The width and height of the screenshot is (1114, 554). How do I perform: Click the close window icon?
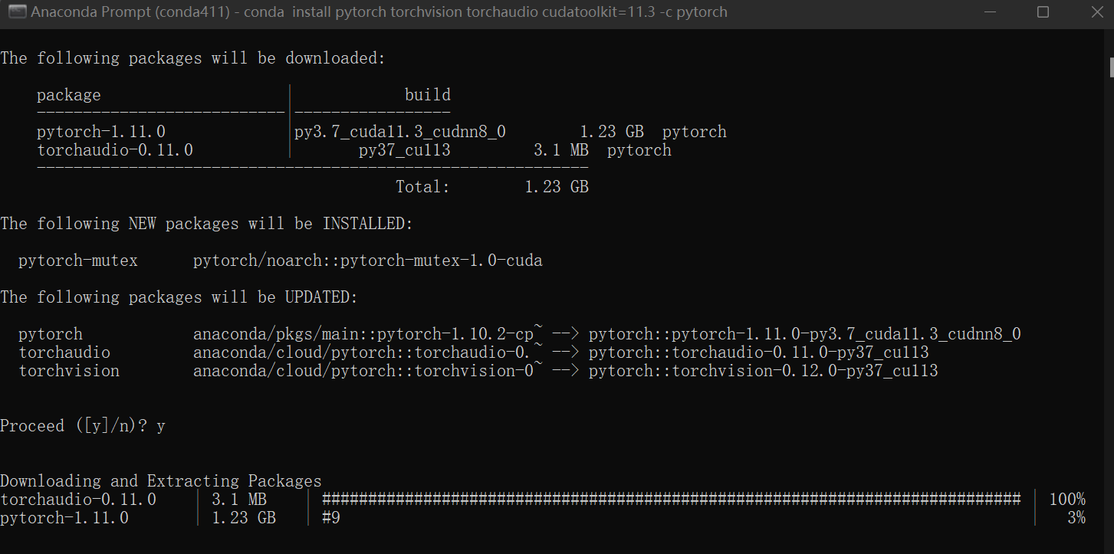[x=1096, y=11]
